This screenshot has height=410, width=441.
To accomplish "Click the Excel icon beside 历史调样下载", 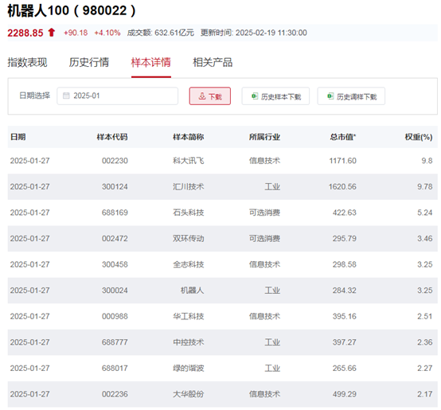I will point(330,96).
